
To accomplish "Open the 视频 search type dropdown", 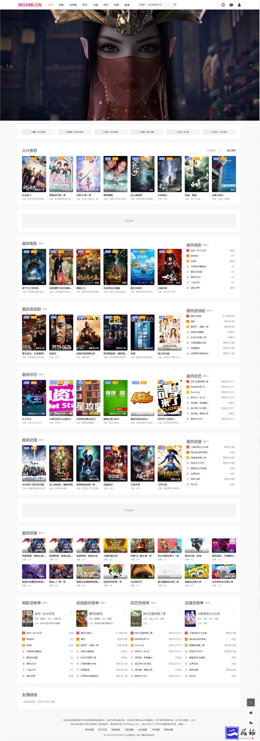I will tap(143, 5).
